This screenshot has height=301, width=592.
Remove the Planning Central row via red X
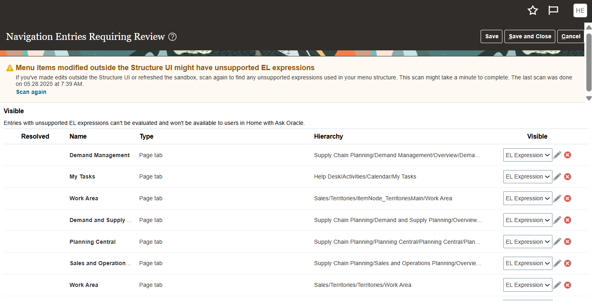pos(567,241)
